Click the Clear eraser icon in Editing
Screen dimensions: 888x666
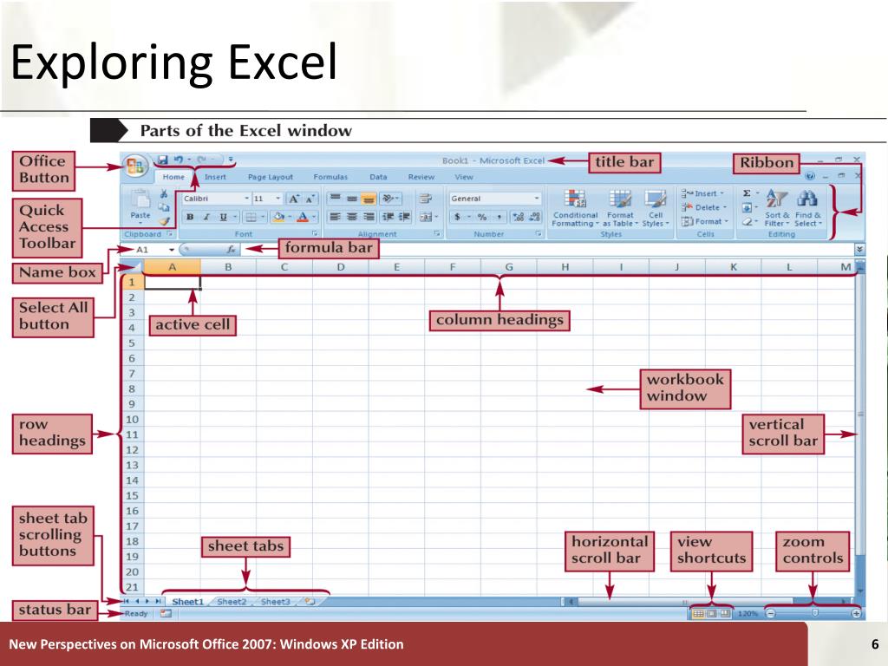coord(747,221)
